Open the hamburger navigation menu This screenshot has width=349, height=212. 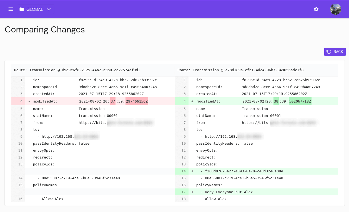pos(11,9)
